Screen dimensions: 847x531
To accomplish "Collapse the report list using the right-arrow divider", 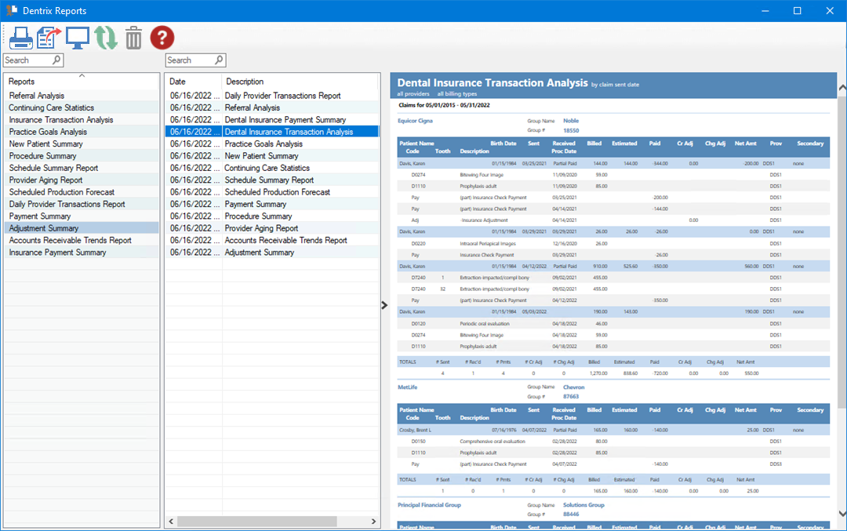I will tap(384, 304).
